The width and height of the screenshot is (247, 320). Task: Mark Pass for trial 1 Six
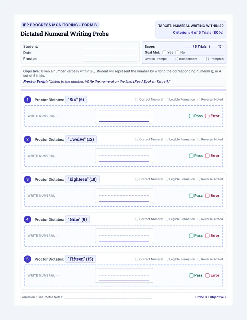point(191,116)
